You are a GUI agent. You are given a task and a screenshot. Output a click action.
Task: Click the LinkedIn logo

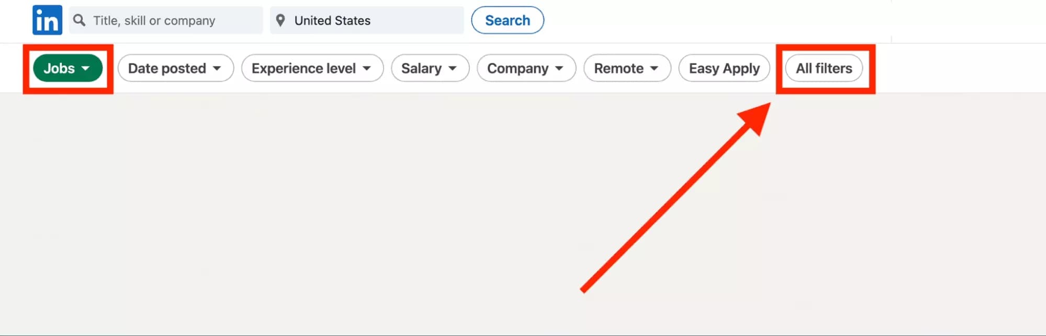click(47, 19)
